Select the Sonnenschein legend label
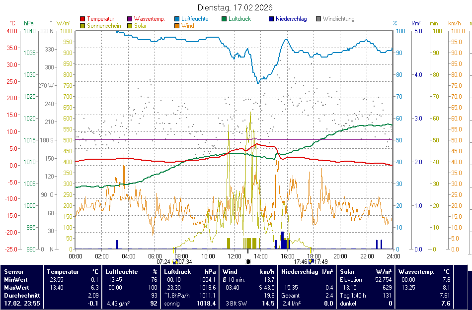Screen dimensions: 472x310 pos(102,26)
